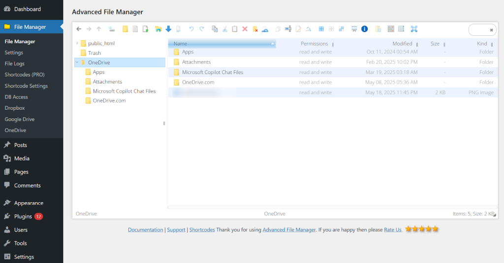Viewport: 504px width, 263px height.
Task: Click the empty folder icon with red x
Action: click(x=255, y=29)
